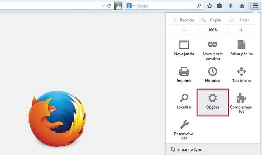The width and height of the screenshot is (262, 155).
Task: Decrease zoom with minus button
Action: coord(185,30)
